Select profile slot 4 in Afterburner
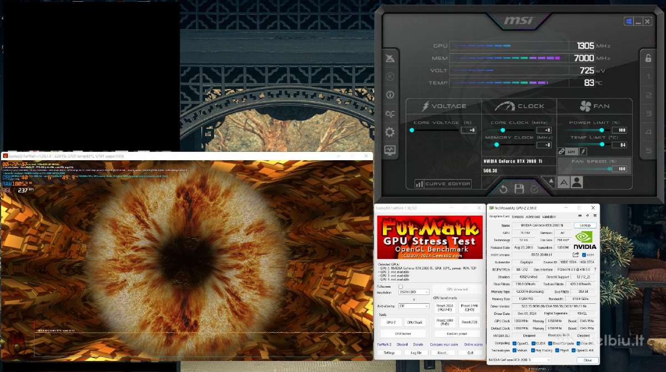Screen dimensions: 666x372 click(648, 132)
